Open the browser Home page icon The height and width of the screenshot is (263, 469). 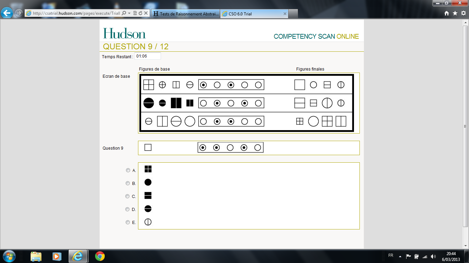click(x=447, y=13)
